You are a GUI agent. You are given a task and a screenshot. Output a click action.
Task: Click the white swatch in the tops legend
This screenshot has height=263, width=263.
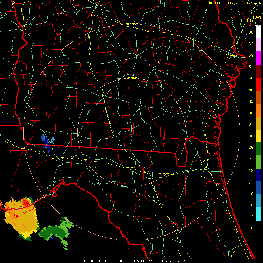258,32
